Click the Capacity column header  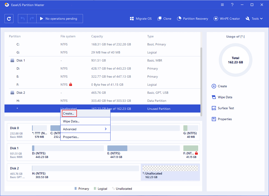tap(97, 36)
